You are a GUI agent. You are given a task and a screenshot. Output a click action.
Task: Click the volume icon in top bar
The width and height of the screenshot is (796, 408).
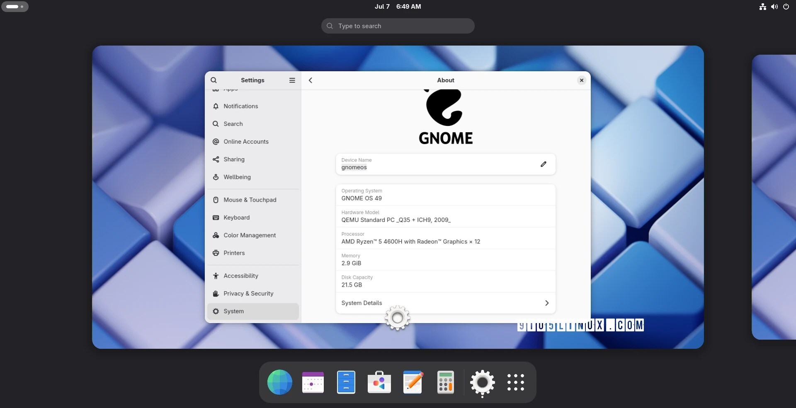[x=774, y=7]
